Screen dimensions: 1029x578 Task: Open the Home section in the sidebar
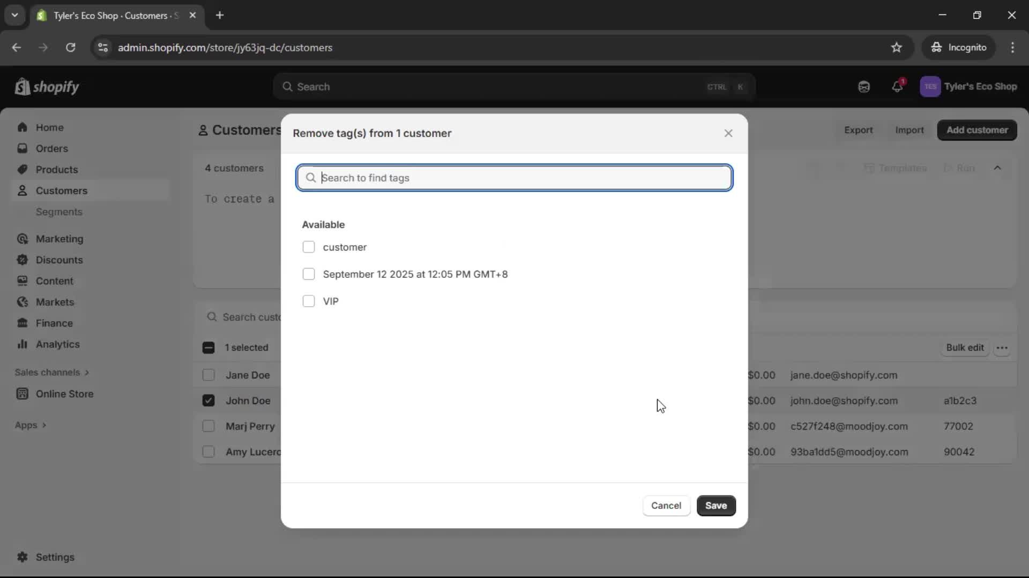click(49, 127)
